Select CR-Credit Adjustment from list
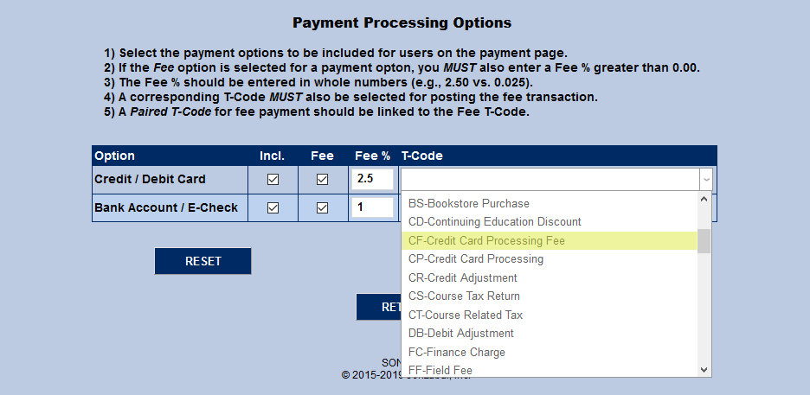The height and width of the screenshot is (395, 810). [x=462, y=277]
